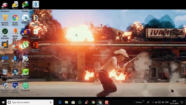This screenshot has height=105, width=186.
Task: Select the folder icon beside the blue-triangles shortcut
Action: tap(35, 20)
